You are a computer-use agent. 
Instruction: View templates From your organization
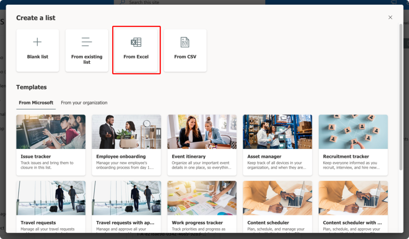84,102
